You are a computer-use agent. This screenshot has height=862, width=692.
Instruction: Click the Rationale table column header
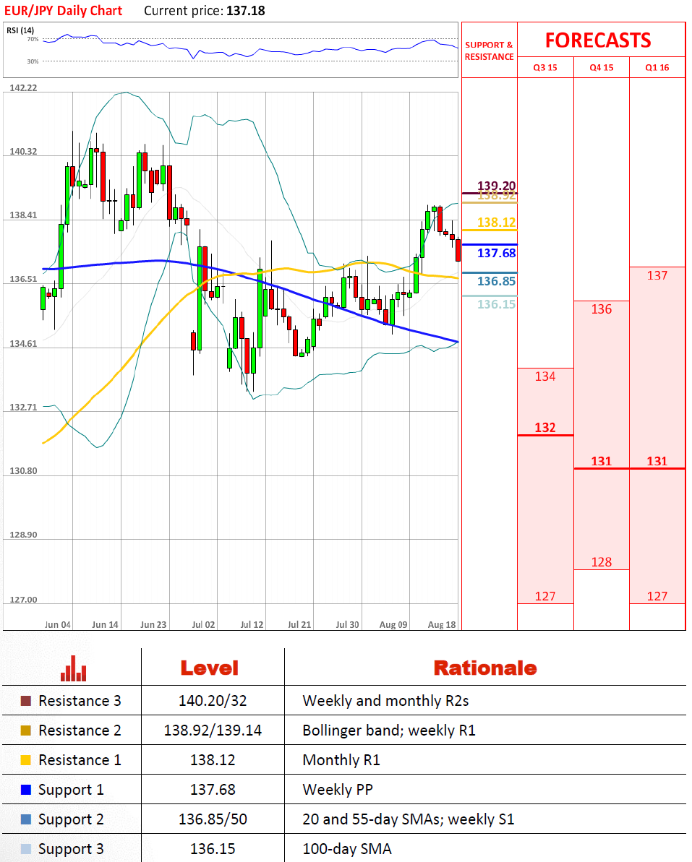click(485, 668)
